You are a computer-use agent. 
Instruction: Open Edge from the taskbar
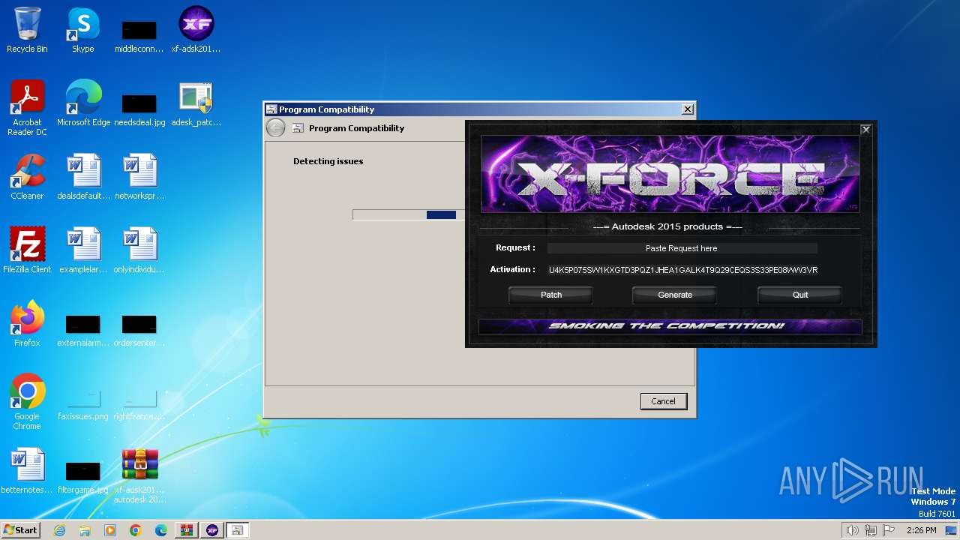[x=161, y=530]
